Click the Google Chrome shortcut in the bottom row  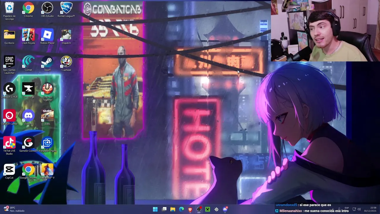coord(28,171)
